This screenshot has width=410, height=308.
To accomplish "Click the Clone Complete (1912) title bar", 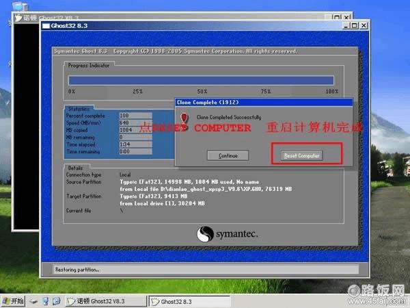I will (x=264, y=103).
